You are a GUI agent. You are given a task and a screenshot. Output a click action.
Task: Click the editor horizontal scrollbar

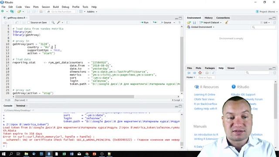coord(75,96)
